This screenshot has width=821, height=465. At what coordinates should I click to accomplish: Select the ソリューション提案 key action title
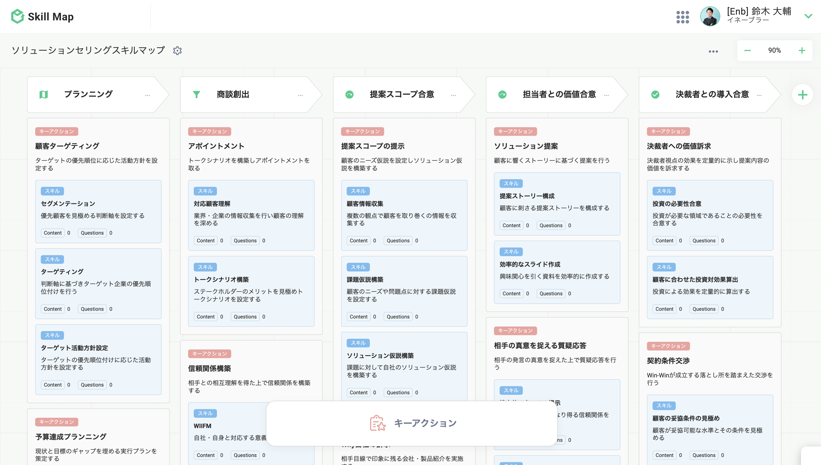tap(526, 146)
